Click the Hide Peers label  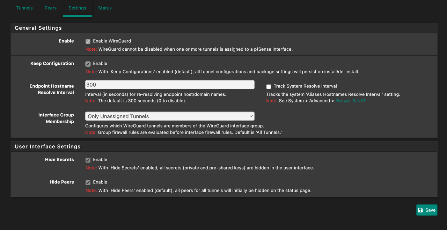(62, 182)
